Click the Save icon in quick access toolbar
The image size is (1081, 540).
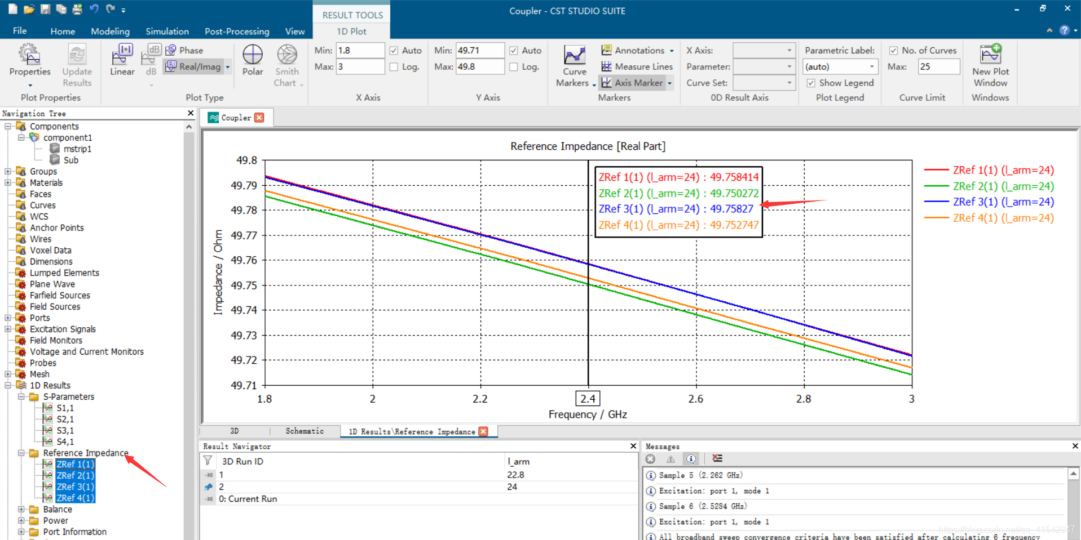point(45,9)
